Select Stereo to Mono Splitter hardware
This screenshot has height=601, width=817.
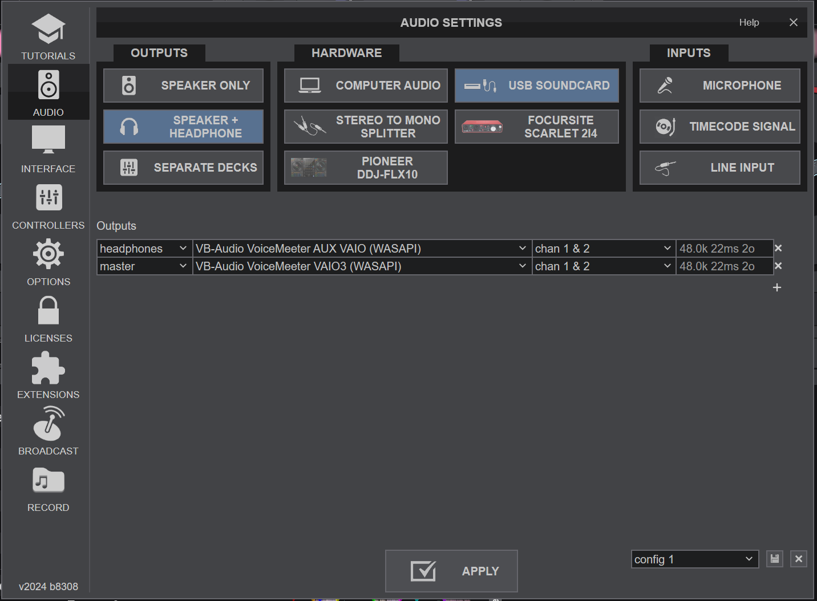click(366, 127)
